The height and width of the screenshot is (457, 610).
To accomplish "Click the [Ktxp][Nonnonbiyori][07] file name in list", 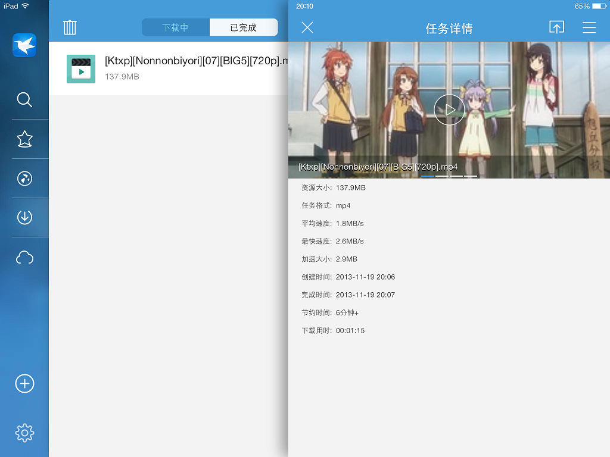I will tap(197, 61).
